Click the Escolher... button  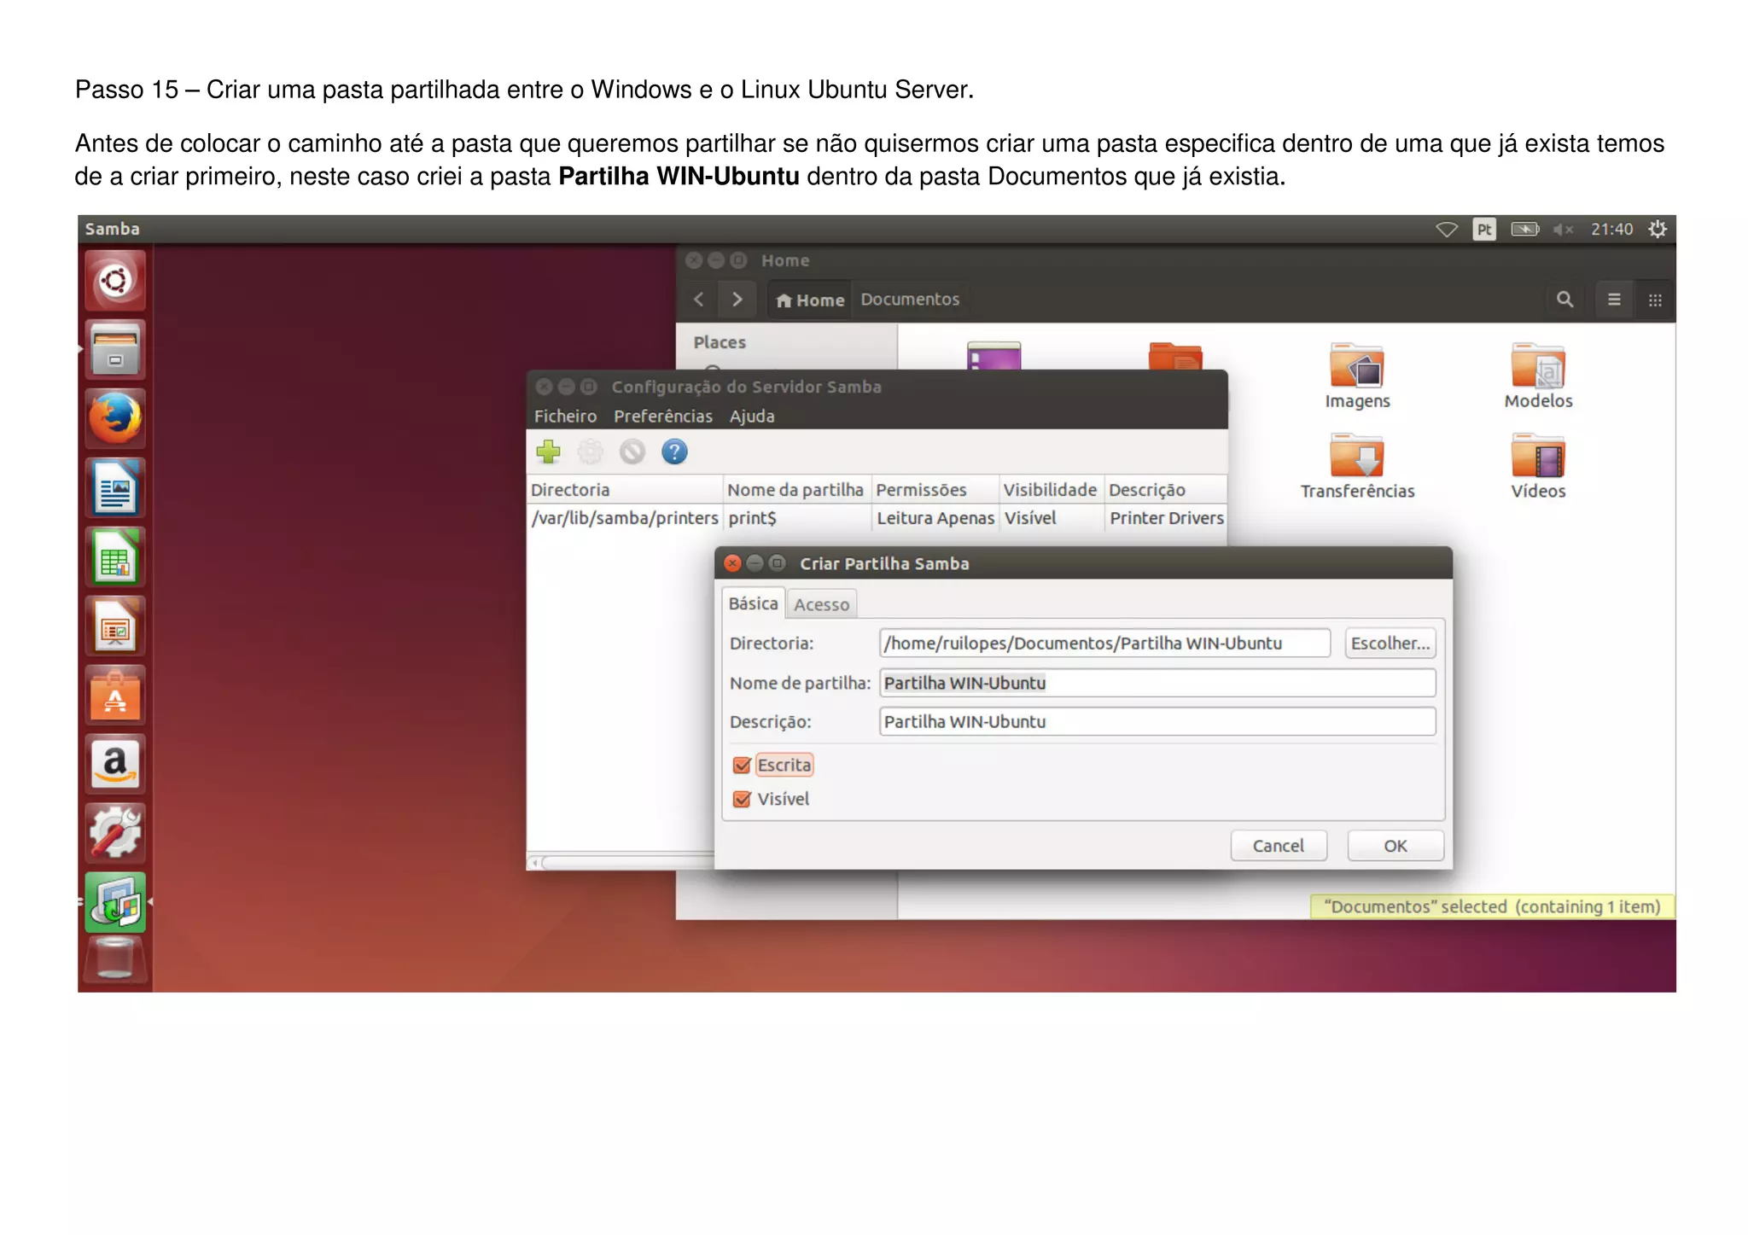point(1390,644)
